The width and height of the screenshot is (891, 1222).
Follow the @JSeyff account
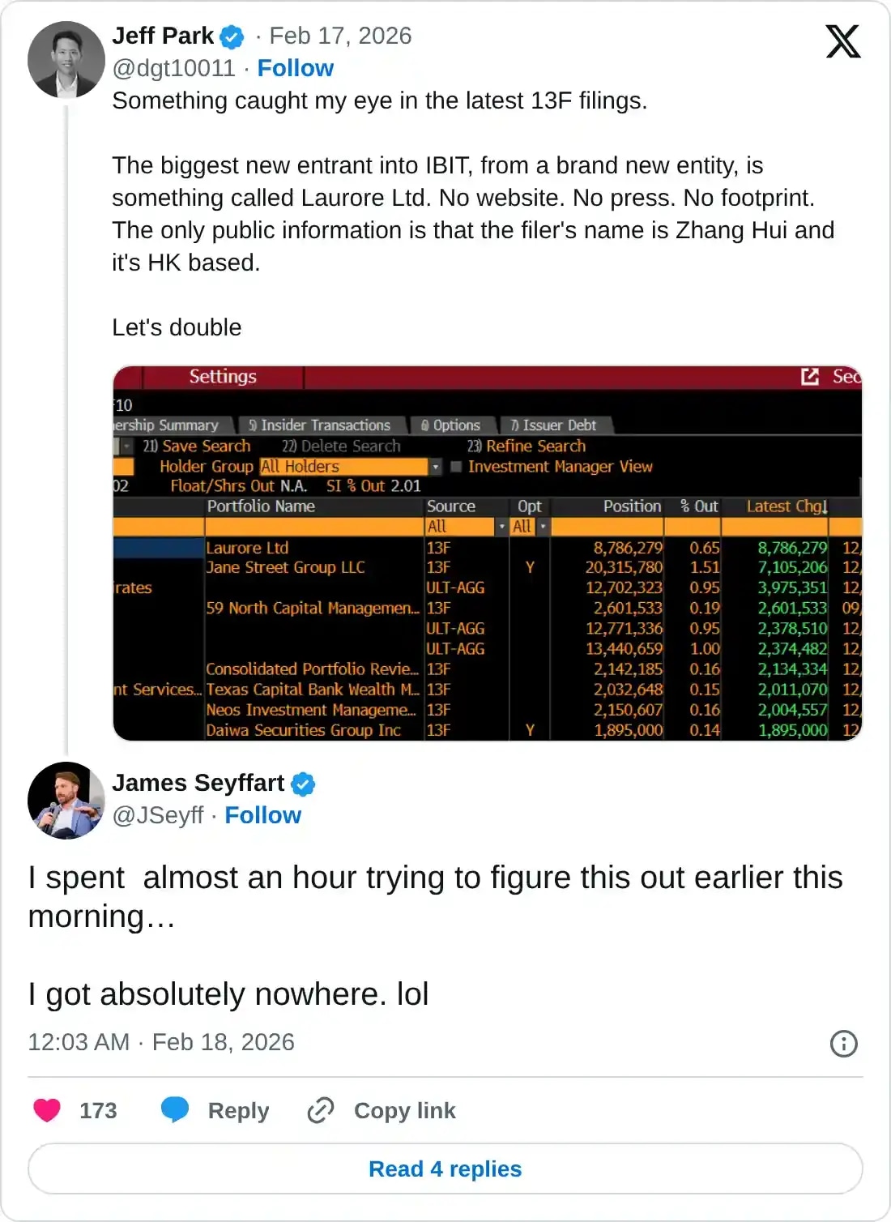pyautogui.click(x=262, y=815)
